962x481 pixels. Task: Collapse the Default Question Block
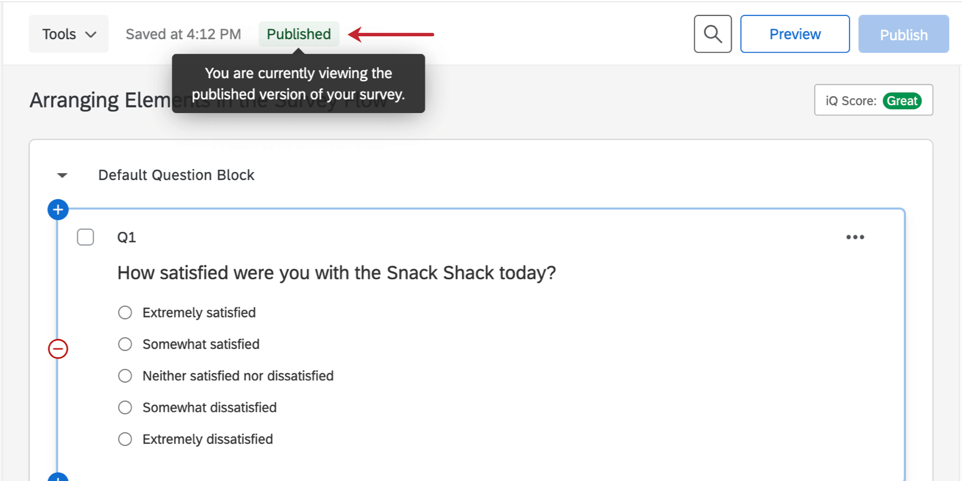tap(61, 175)
